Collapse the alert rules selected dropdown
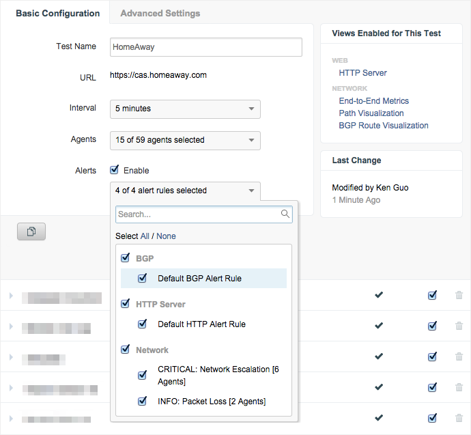This screenshot has height=435, width=471. (185, 191)
